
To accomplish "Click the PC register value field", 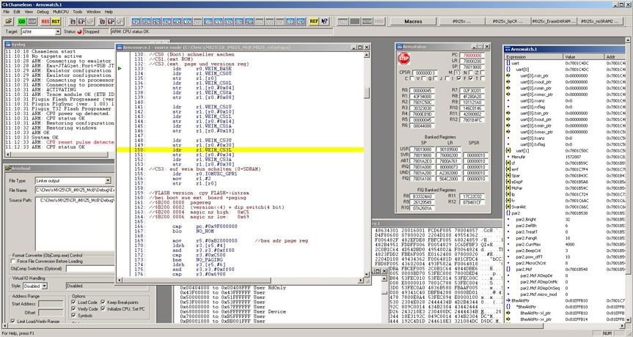I will pyautogui.click(x=472, y=55).
